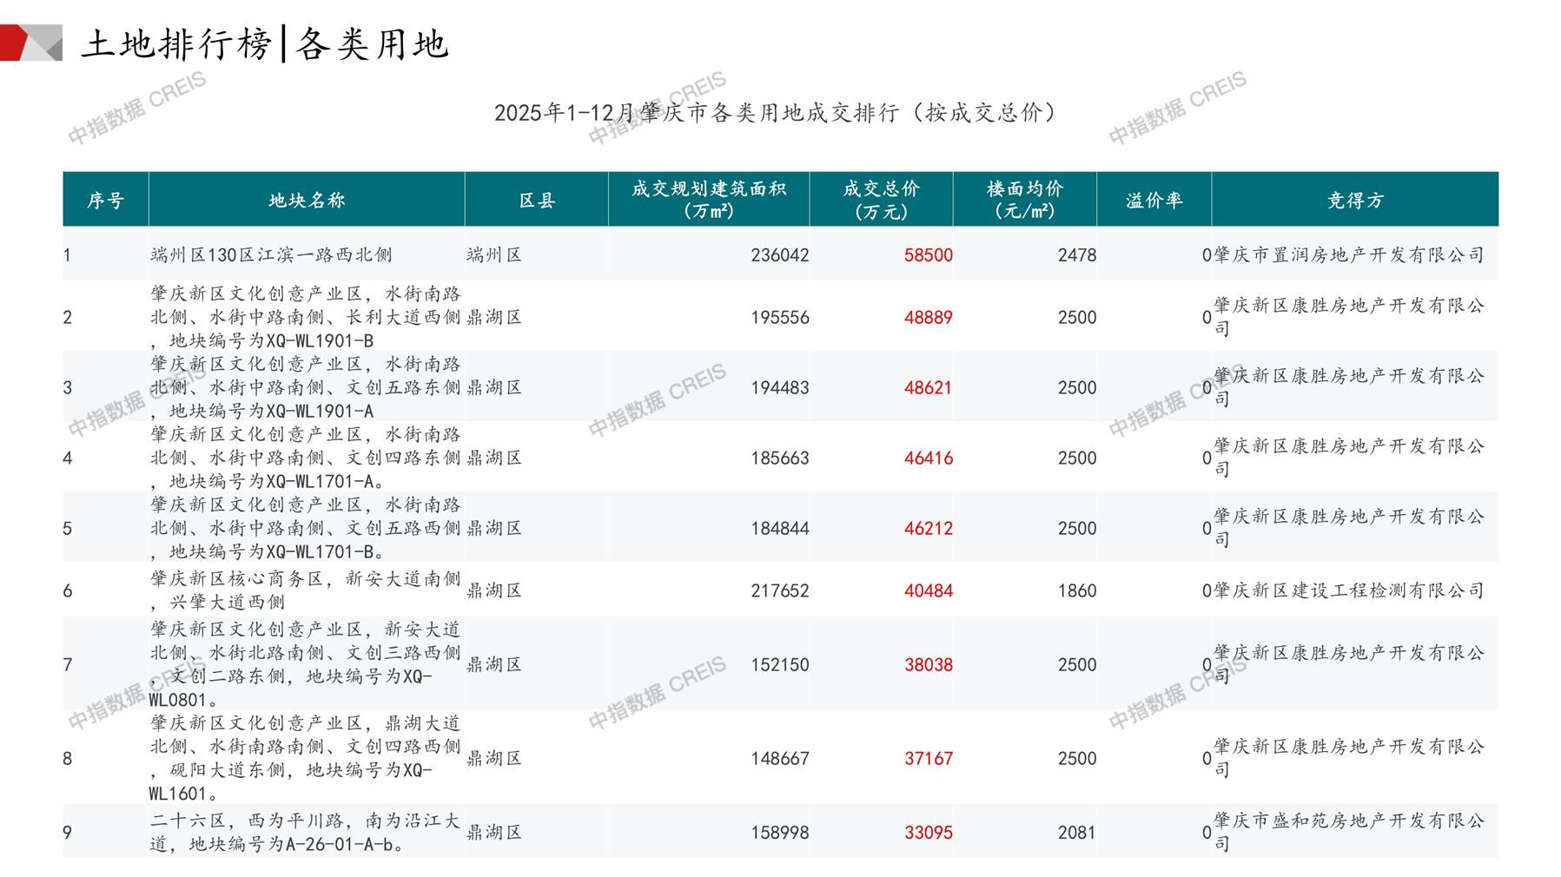Click the red total price 58500

point(928,255)
